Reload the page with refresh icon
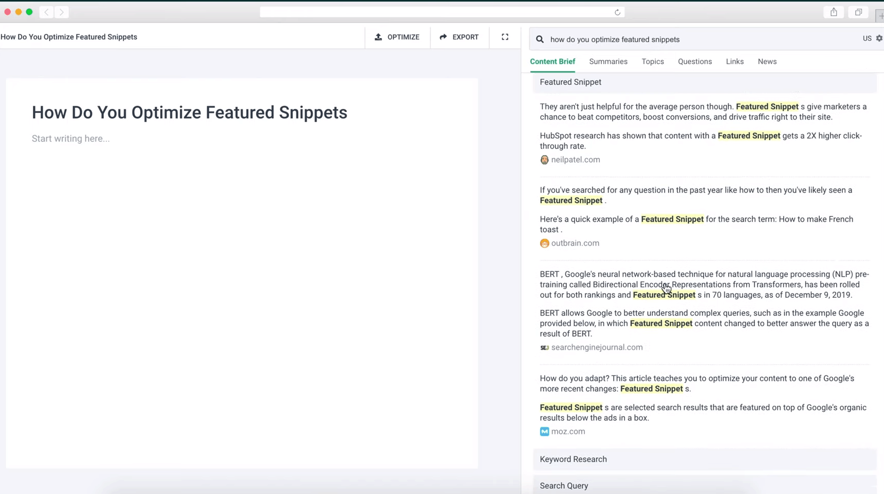This screenshot has height=494, width=884. point(617,12)
